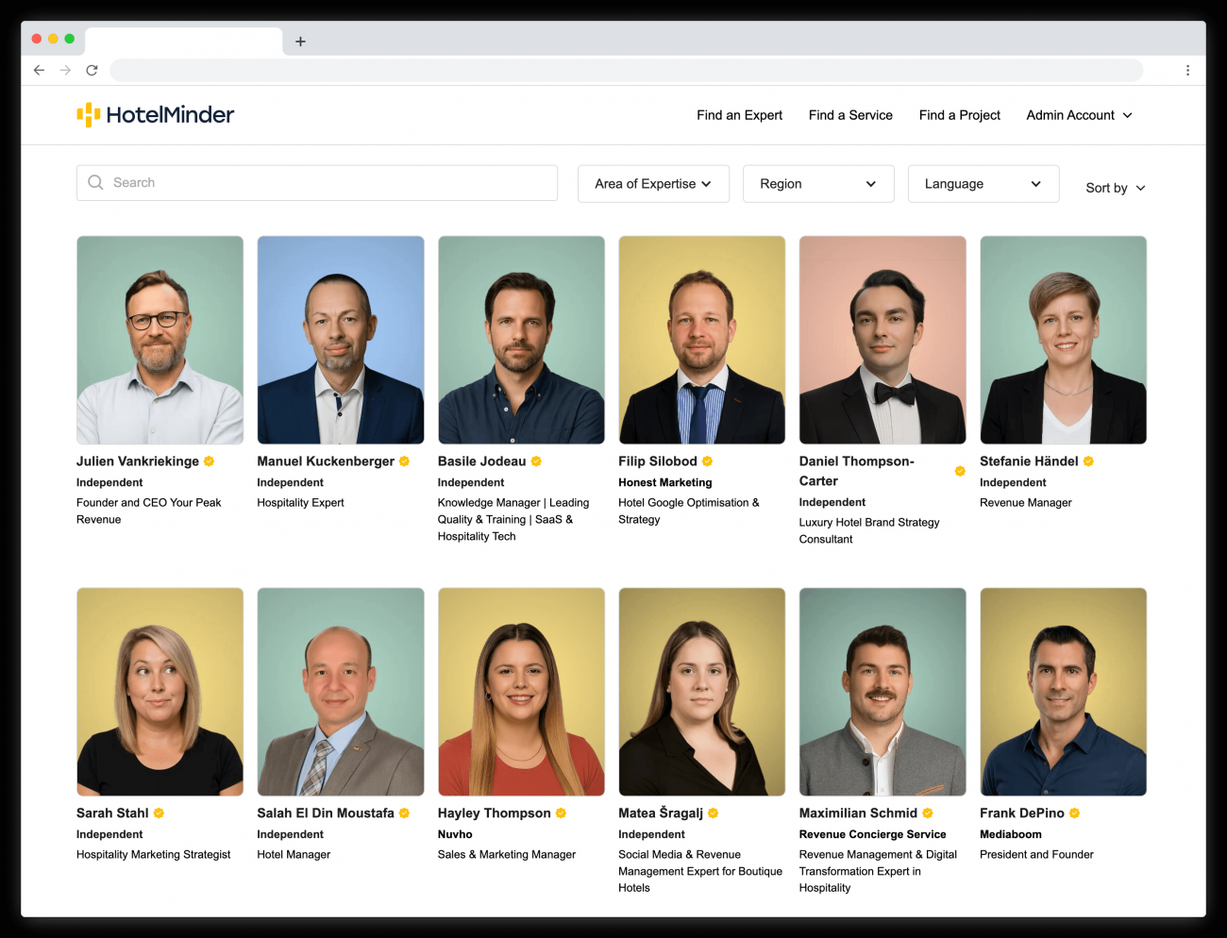Open the Language filter dropdown

[x=983, y=184]
